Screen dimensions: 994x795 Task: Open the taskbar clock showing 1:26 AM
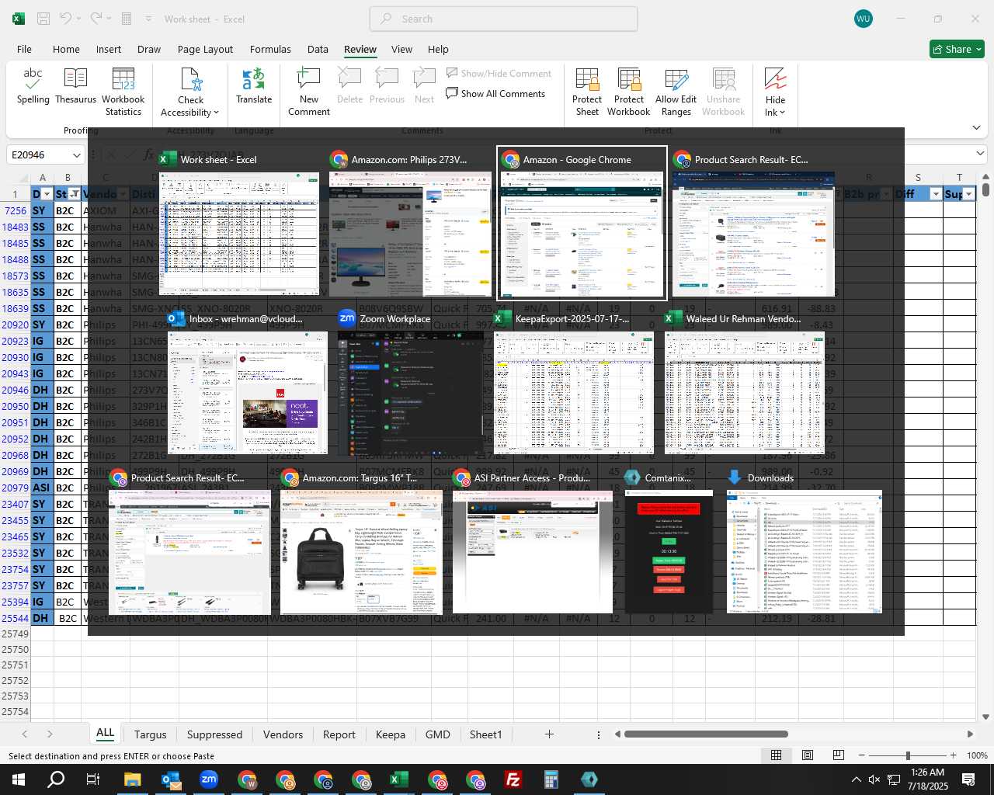927,779
